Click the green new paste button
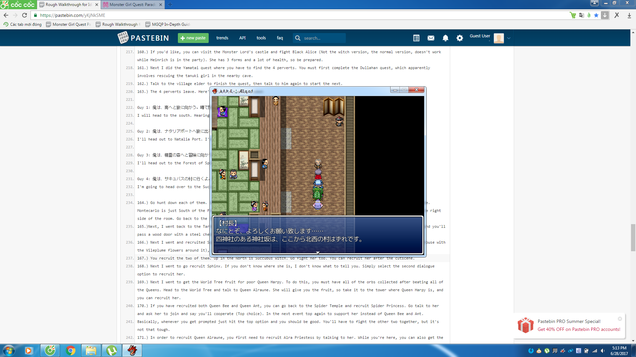 tap(193, 38)
